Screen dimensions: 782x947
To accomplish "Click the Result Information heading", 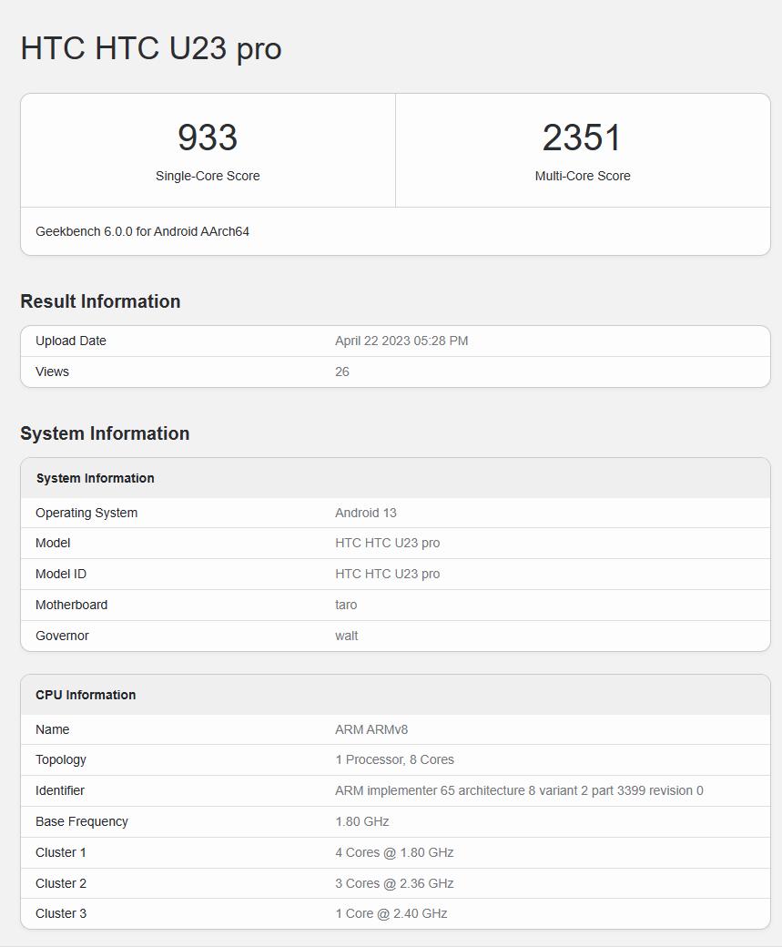I will coord(100,301).
